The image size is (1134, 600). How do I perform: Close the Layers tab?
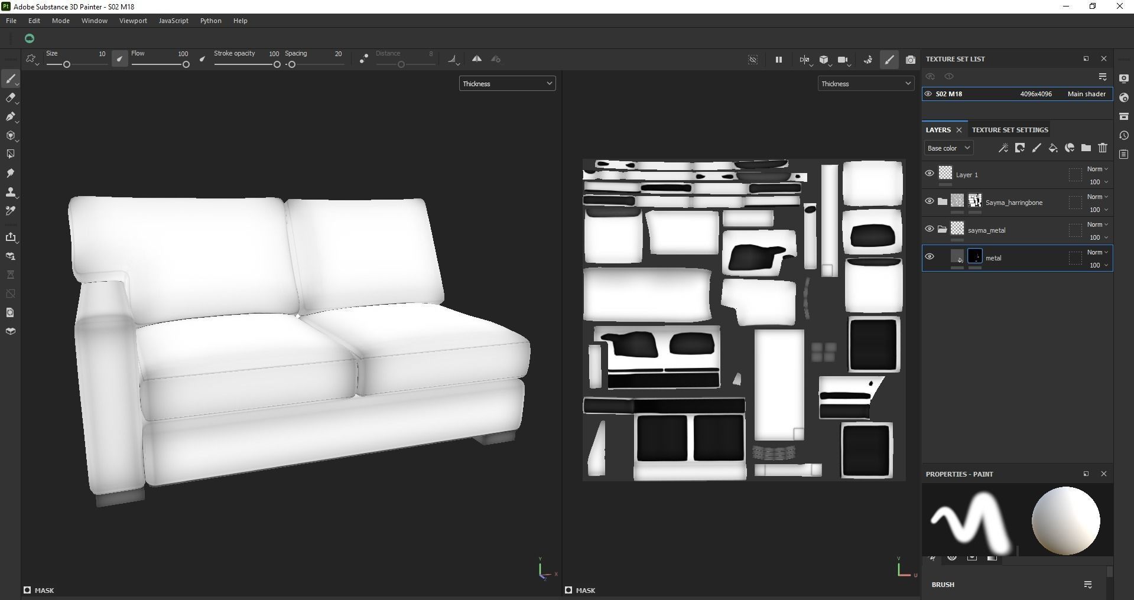point(959,130)
